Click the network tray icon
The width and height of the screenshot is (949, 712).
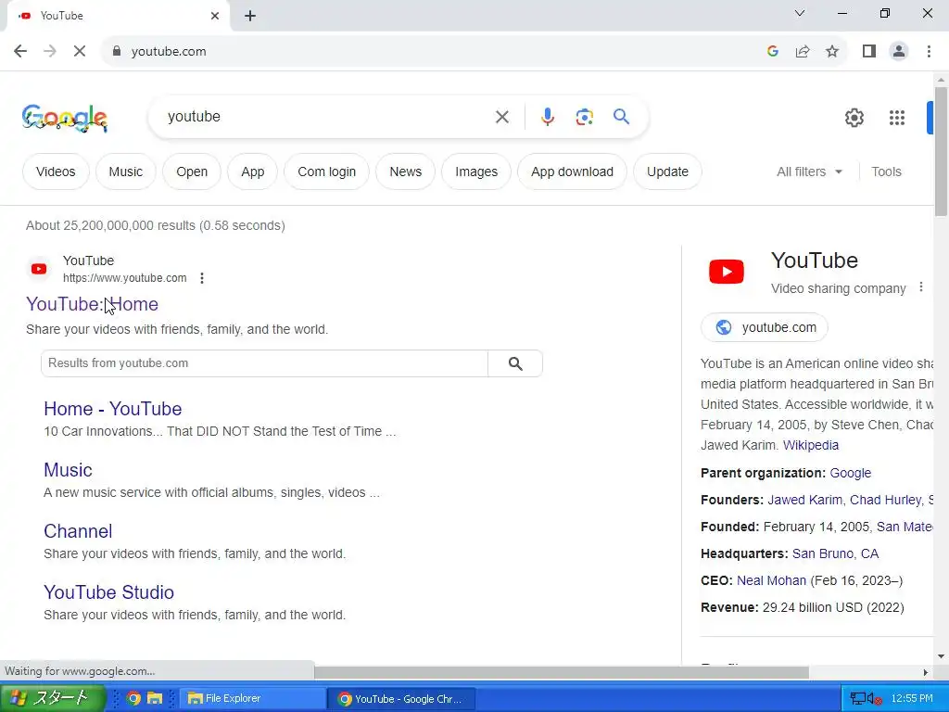click(857, 699)
